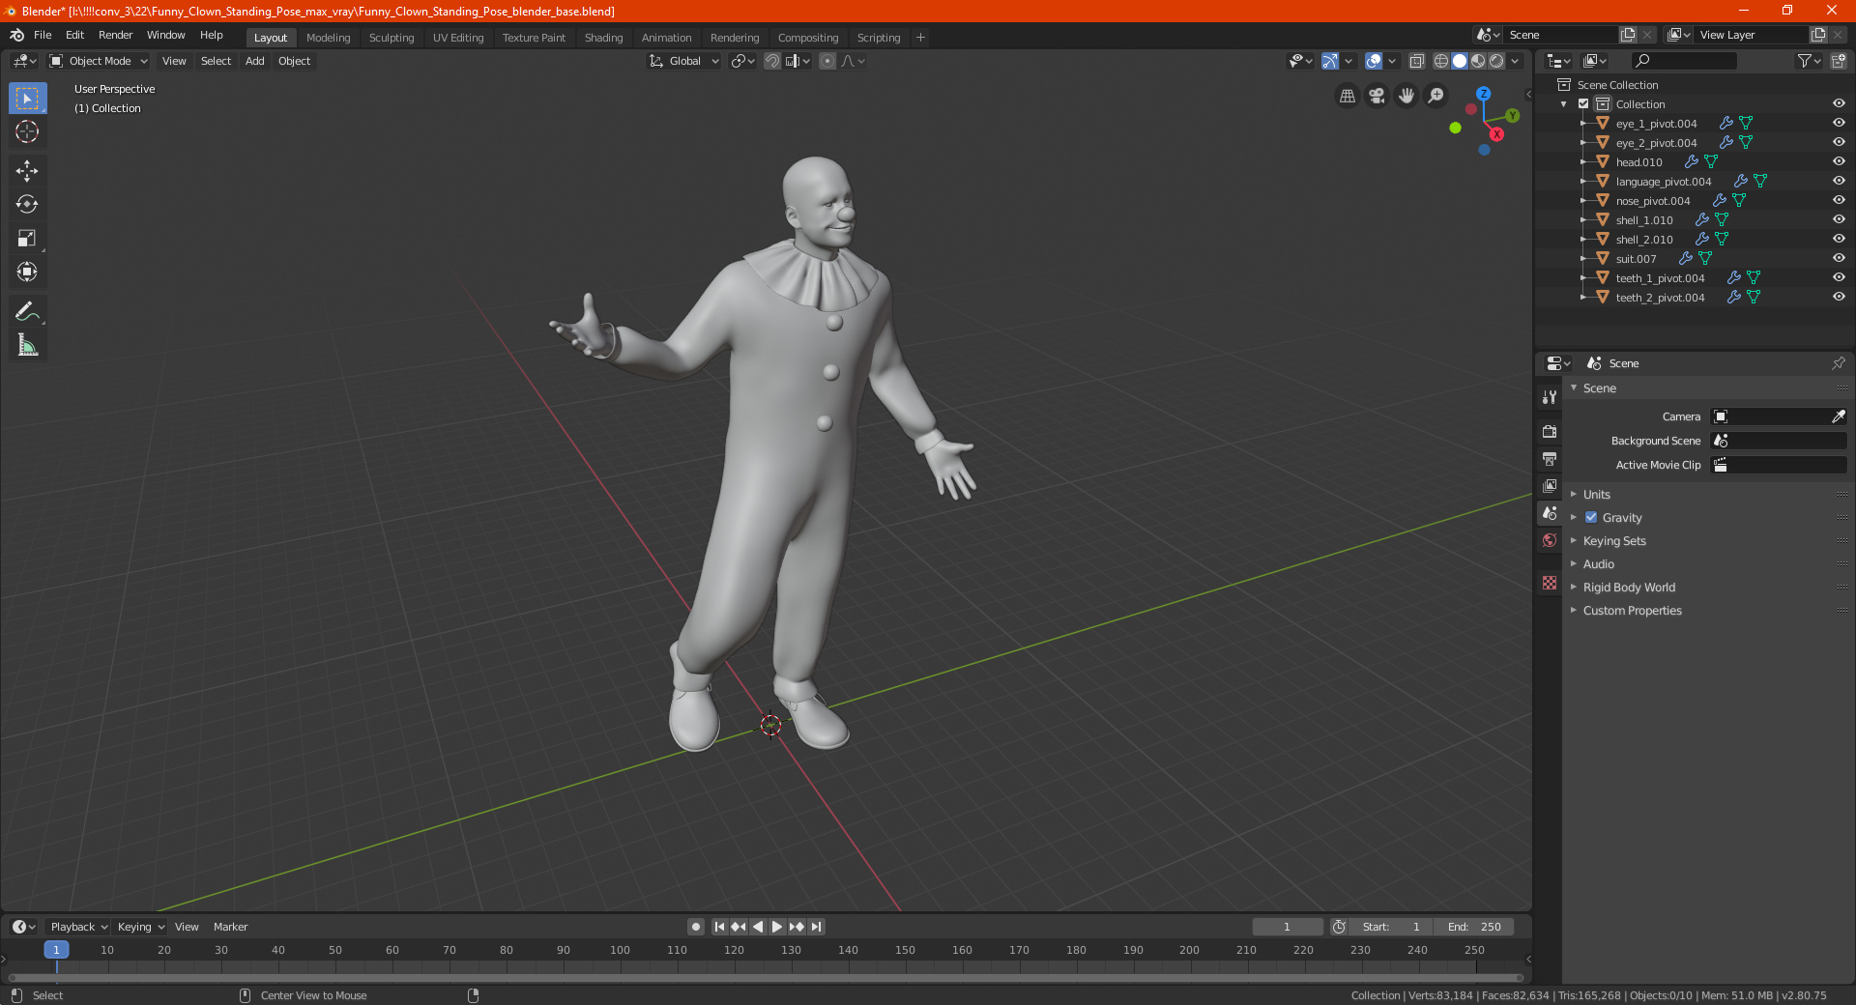Click Marker in the timeline header
This screenshot has height=1005, width=1856.
[x=230, y=927]
